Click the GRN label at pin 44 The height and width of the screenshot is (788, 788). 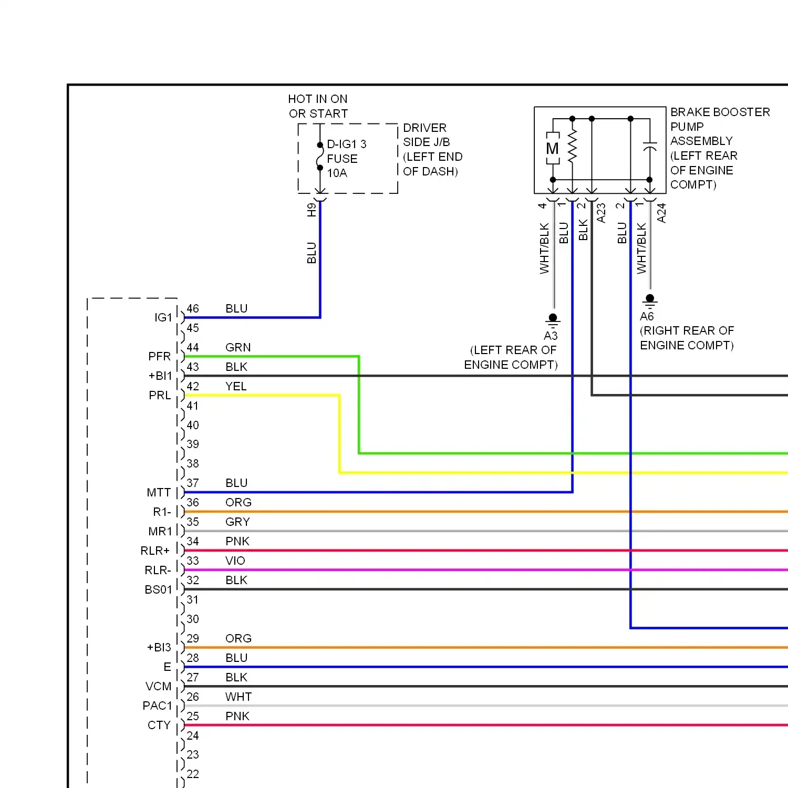click(238, 347)
